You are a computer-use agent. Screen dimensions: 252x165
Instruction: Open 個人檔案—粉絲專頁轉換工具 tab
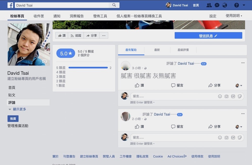pyautogui.click(x=139, y=16)
